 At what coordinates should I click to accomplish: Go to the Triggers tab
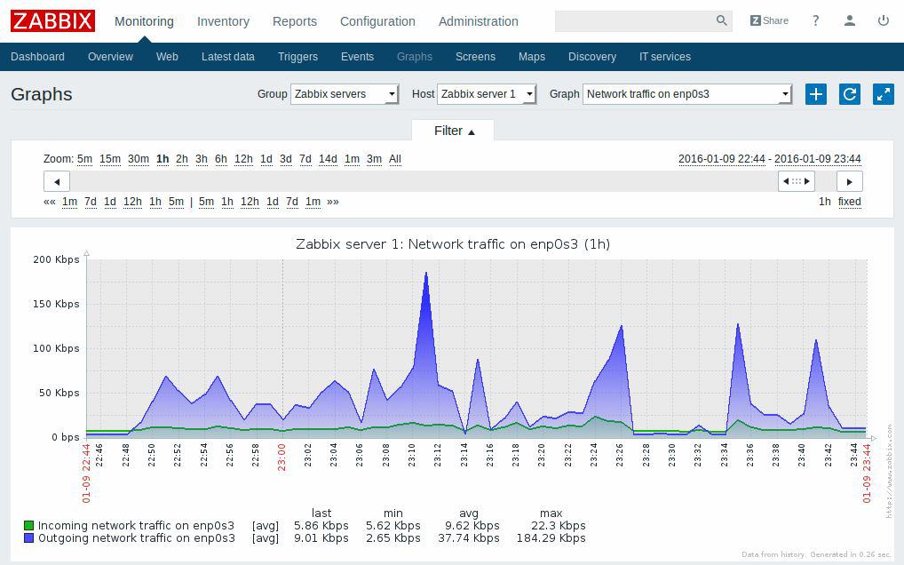pyautogui.click(x=297, y=57)
